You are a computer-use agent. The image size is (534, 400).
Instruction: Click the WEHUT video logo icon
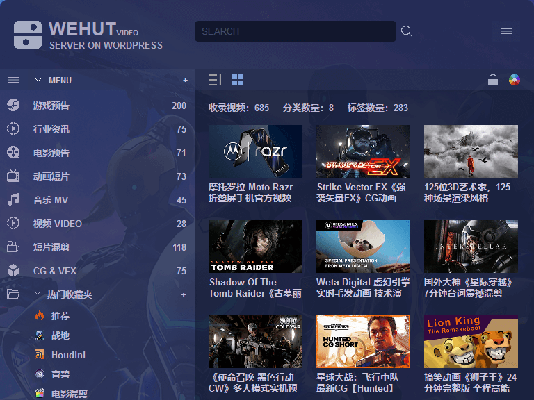(28, 34)
